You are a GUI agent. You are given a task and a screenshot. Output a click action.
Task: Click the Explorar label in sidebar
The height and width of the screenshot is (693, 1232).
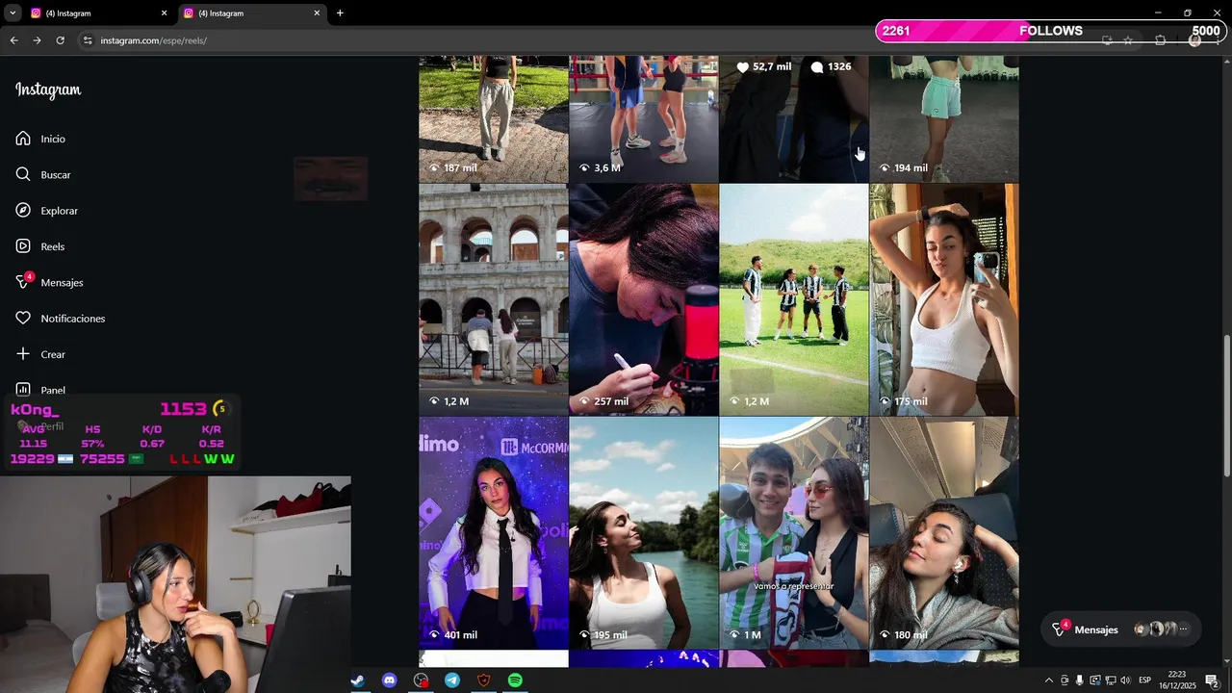coord(60,211)
